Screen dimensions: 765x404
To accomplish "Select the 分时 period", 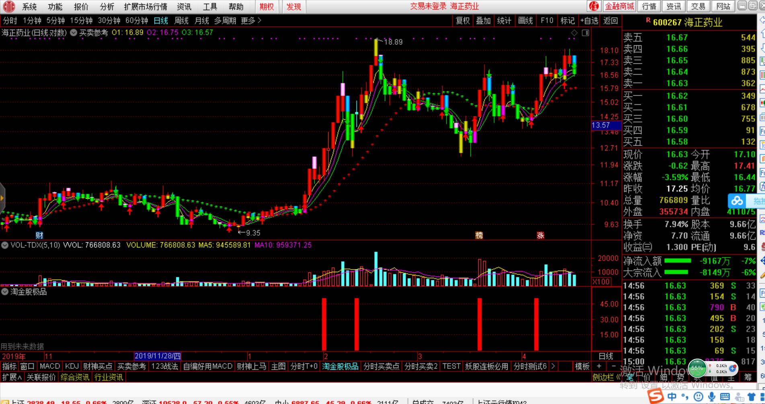I will tap(10, 20).
